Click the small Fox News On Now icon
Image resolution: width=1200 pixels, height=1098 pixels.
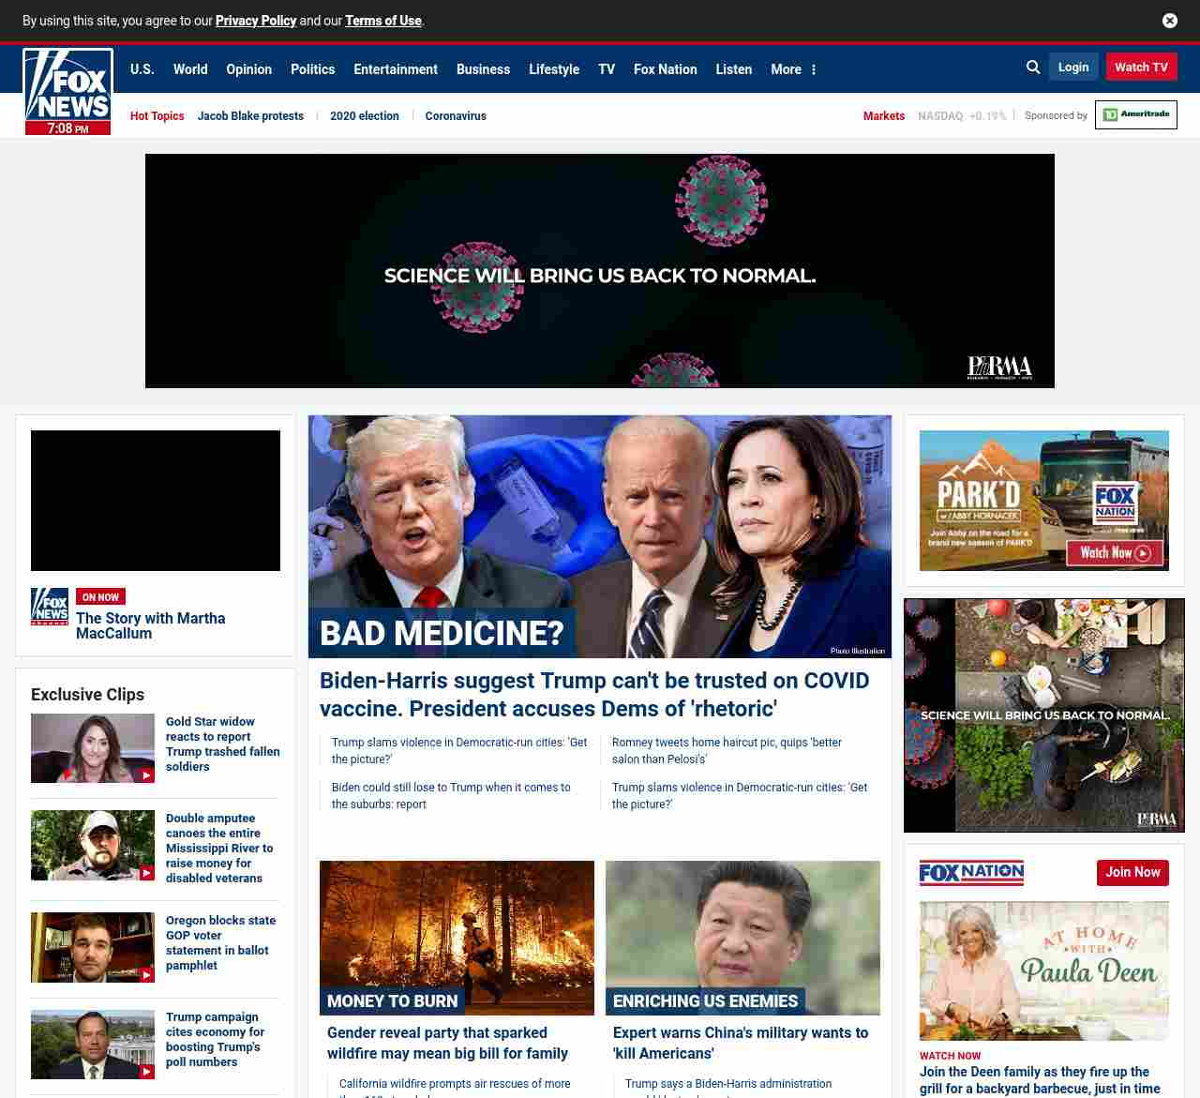50,607
